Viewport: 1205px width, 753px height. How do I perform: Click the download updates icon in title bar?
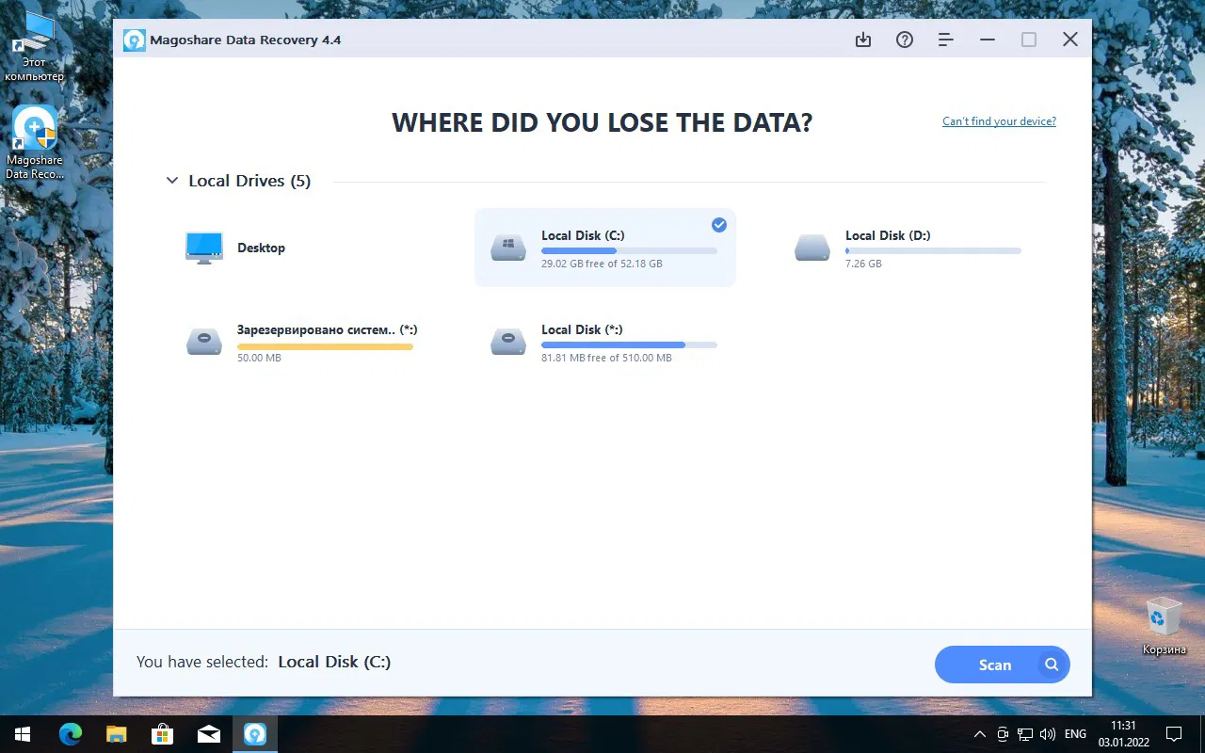point(863,40)
